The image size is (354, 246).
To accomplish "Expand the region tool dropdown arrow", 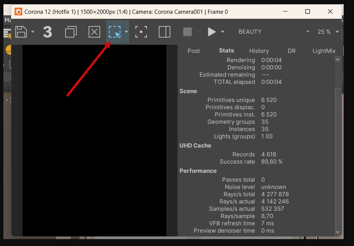I will pyautogui.click(x=127, y=32).
